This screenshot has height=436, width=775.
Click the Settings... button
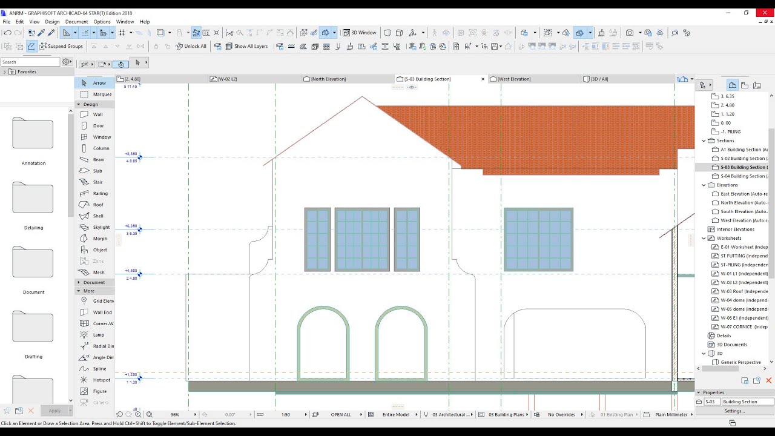tap(734, 411)
